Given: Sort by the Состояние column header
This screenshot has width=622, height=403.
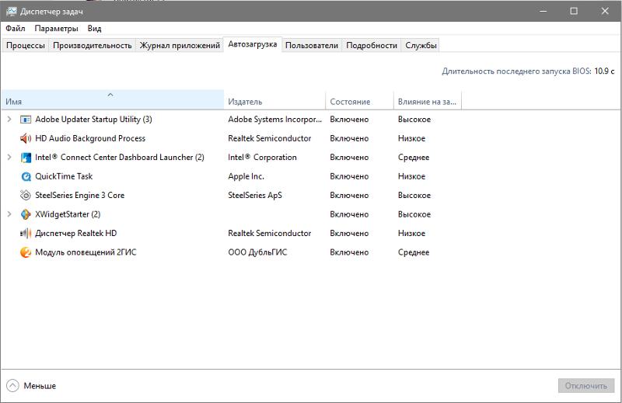Looking at the screenshot, I should 359,99.
